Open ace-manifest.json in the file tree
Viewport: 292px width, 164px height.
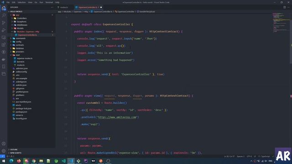pos(31,102)
